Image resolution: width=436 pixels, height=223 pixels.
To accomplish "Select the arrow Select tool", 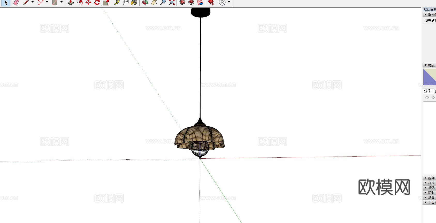I will click(x=6, y=3).
